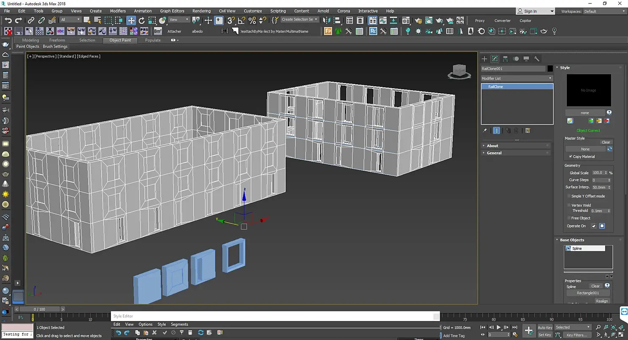
Task: Click the RailClone open style editor pencil icon
Action: coord(570,121)
